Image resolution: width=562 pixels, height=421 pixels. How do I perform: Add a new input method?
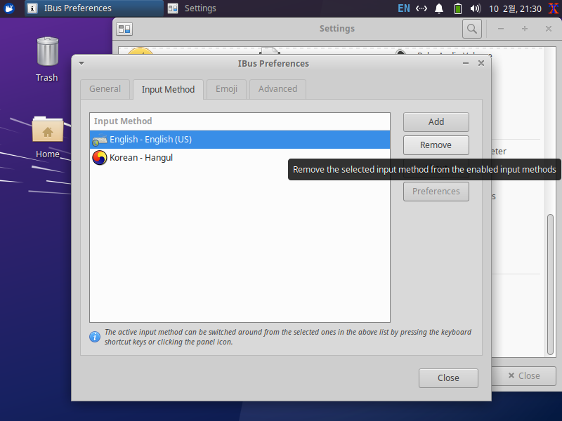coord(436,122)
